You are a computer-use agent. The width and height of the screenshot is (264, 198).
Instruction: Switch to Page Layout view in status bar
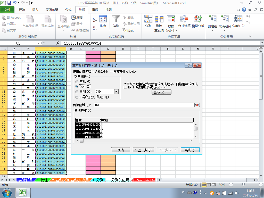tap(209, 185)
